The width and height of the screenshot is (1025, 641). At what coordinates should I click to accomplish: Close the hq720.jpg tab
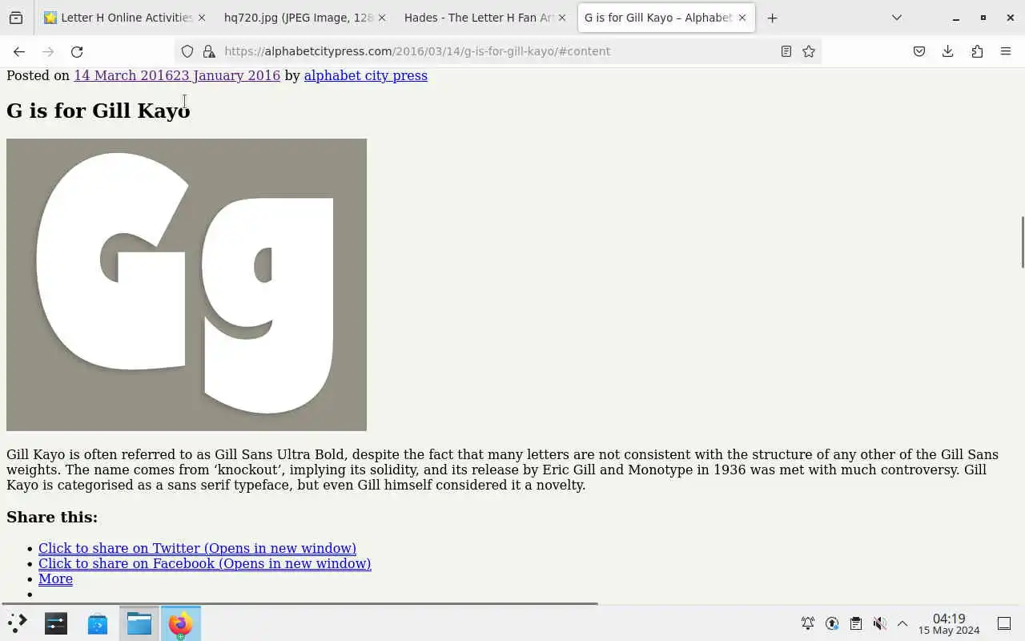click(381, 18)
